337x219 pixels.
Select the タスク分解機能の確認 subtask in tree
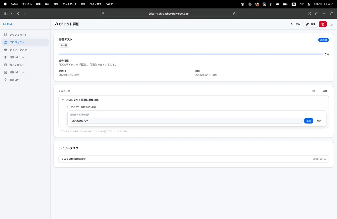83,107
